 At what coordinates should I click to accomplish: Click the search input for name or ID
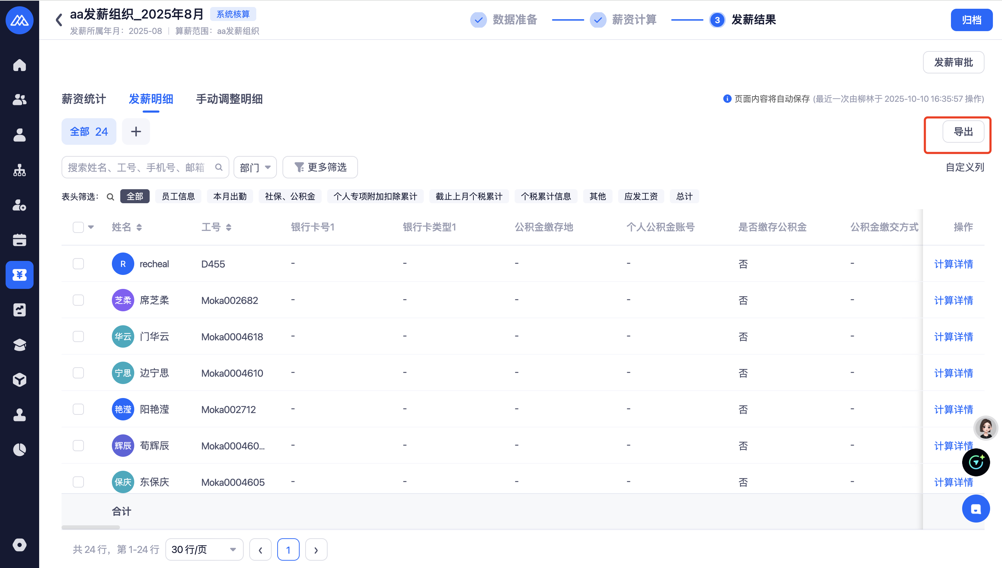coord(136,167)
